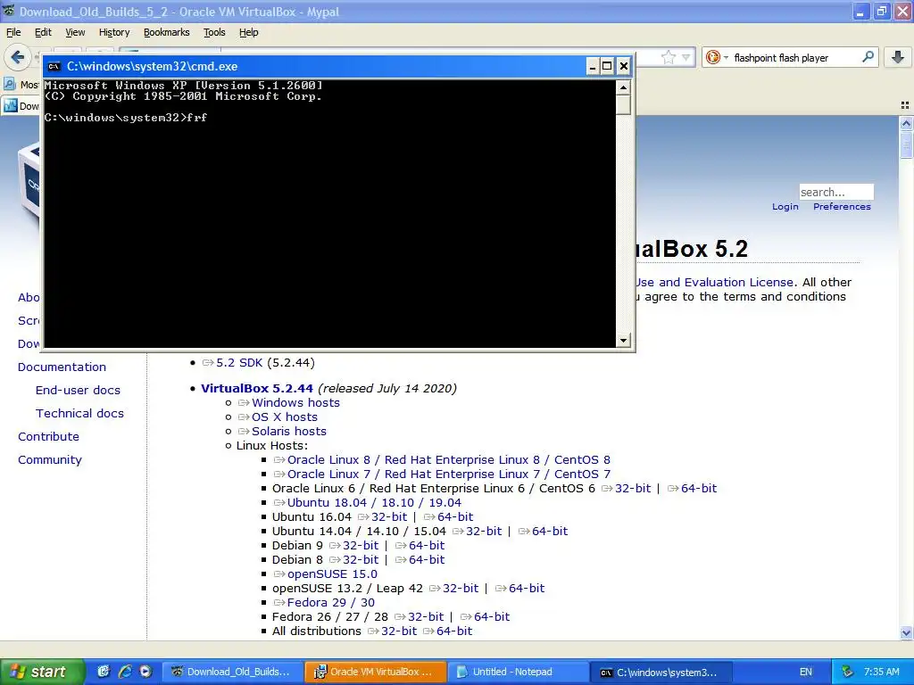Click the Ubuntu 18.04 / 18.10 / 19.04 link
Image resolution: width=914 pixels, height=685 pixels.
374,503
